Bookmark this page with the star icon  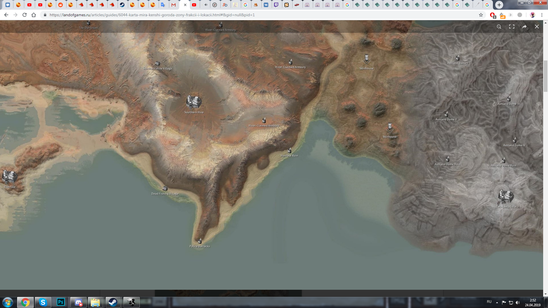[x=481, y=15]
